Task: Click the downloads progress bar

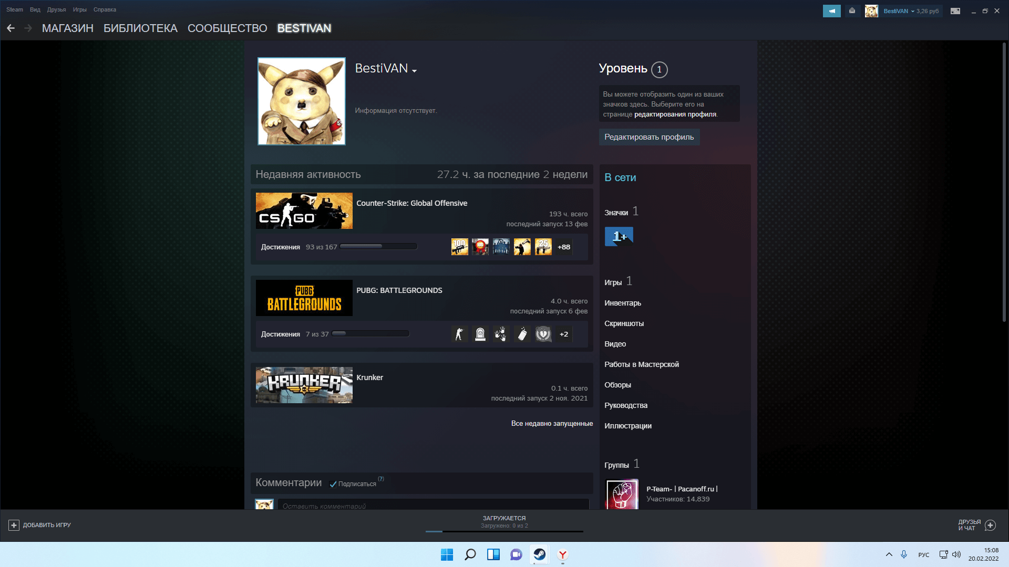Action: click(x=504, y=531)
